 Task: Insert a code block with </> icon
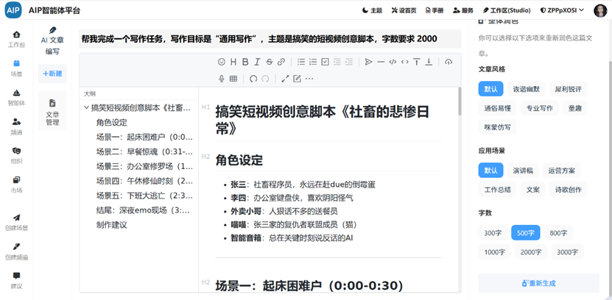tap(393, 62)
